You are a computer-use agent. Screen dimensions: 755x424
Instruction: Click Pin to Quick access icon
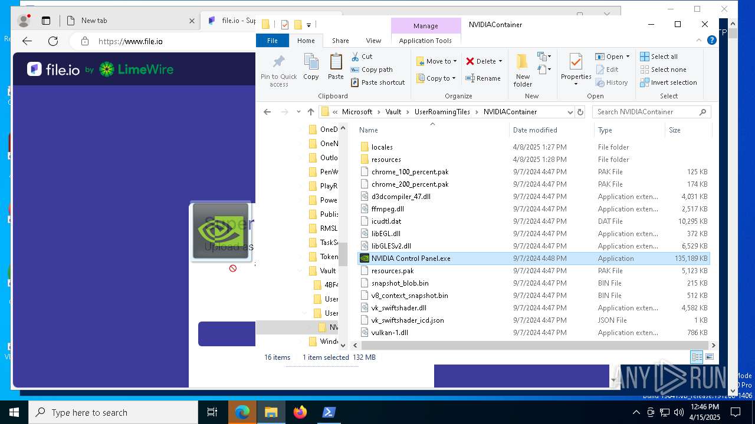[x=279, y=62]
